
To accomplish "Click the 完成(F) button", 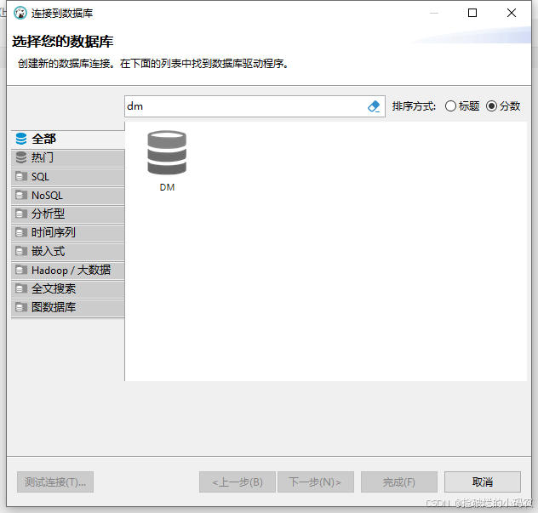I will click(x=399, y=482).
